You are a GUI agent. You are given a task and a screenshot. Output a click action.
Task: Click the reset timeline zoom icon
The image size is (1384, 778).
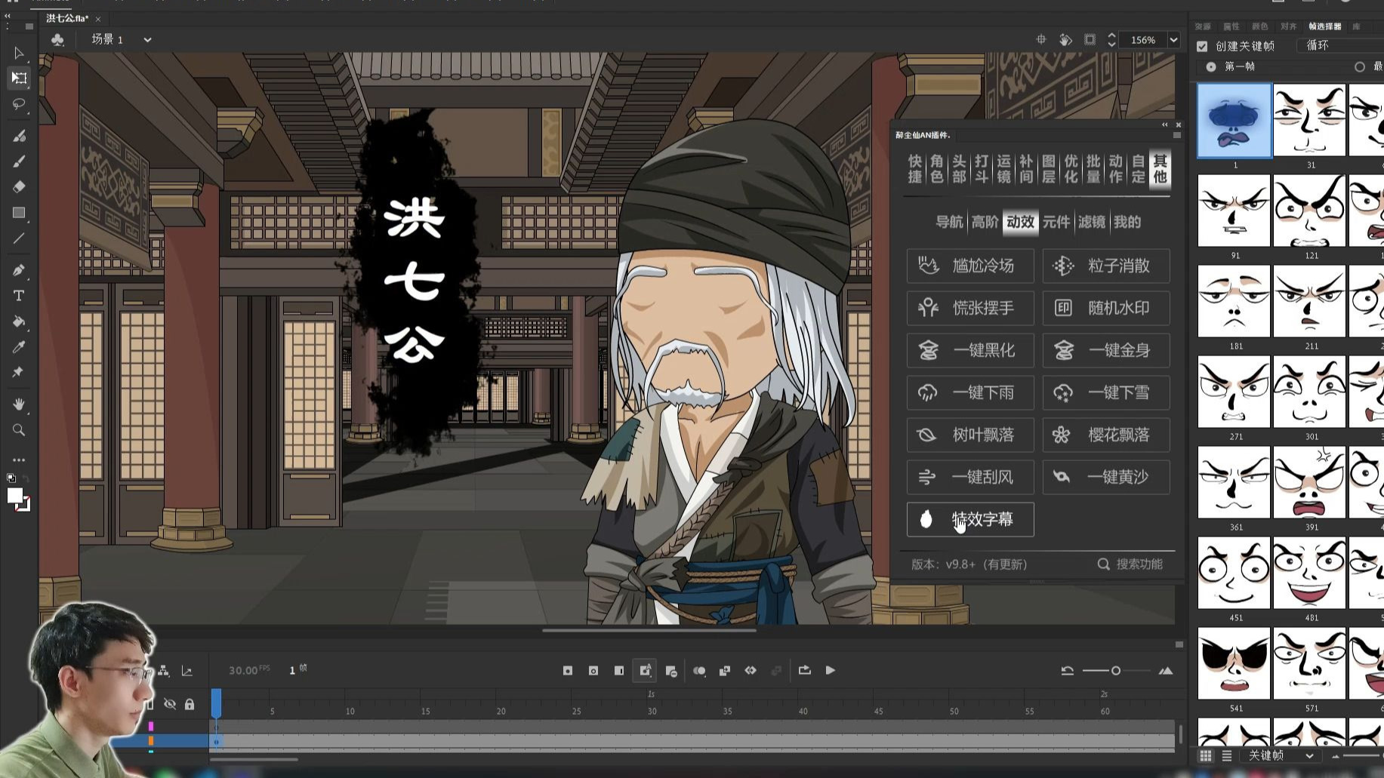tap(1067, 670)
